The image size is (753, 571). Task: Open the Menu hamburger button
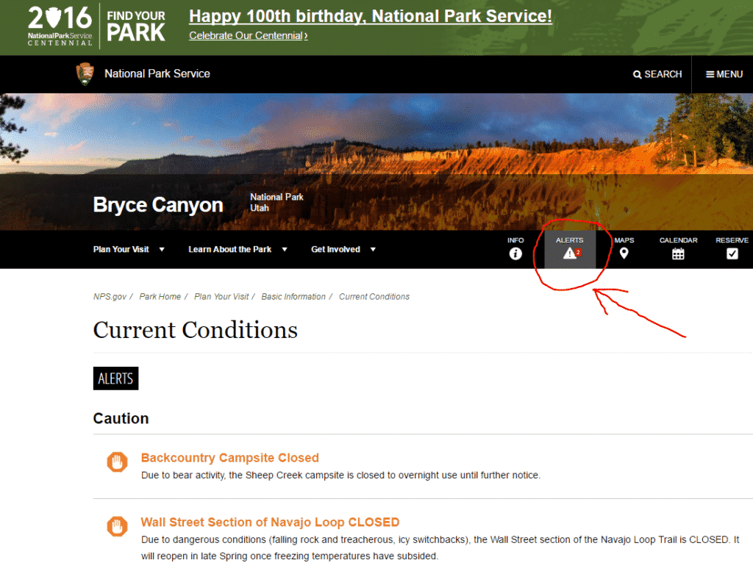724,74
